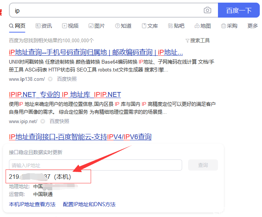The height and width of the screenshot is (217, 262).
Task: Click the 查询 button
Action: click(203, 165)
